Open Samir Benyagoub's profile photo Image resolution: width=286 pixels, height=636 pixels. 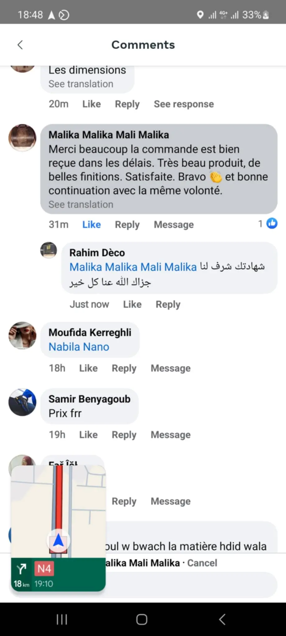(x=22, y=402)
